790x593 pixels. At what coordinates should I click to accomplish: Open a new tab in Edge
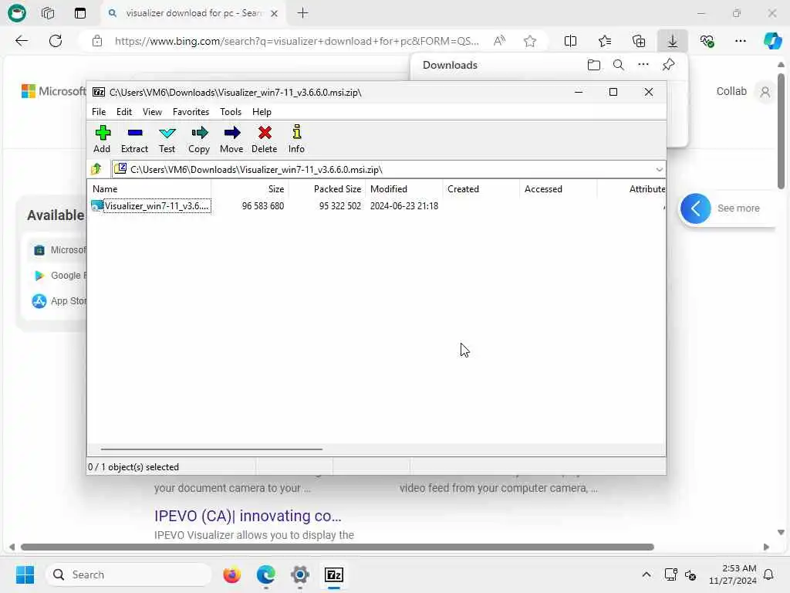[302, 13]
